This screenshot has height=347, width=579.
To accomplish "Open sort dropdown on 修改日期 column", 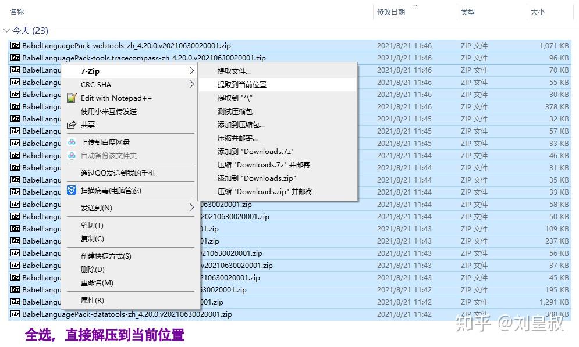I will point(415,6).
